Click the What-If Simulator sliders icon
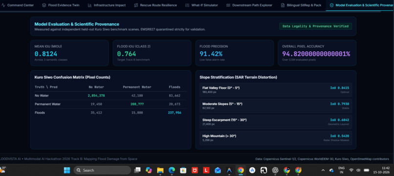 coord(187,5)
